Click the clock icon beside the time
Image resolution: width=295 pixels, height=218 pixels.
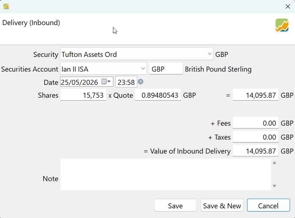tap(141, 82)
